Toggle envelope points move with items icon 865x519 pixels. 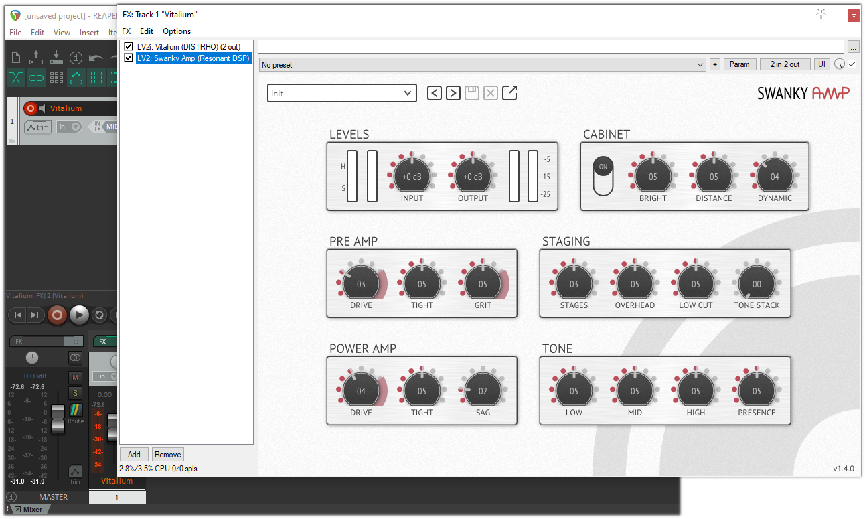[76, 78]
